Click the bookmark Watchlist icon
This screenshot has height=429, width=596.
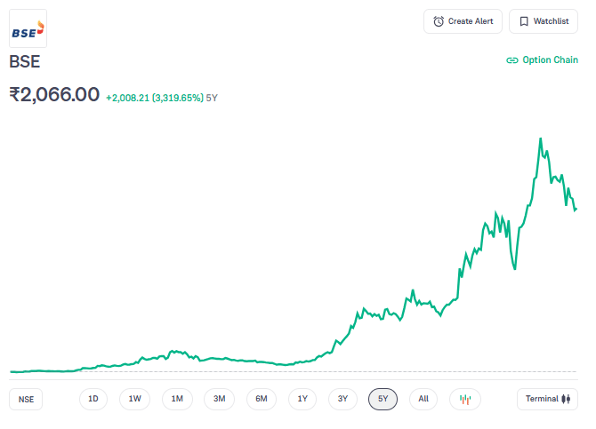524,21
